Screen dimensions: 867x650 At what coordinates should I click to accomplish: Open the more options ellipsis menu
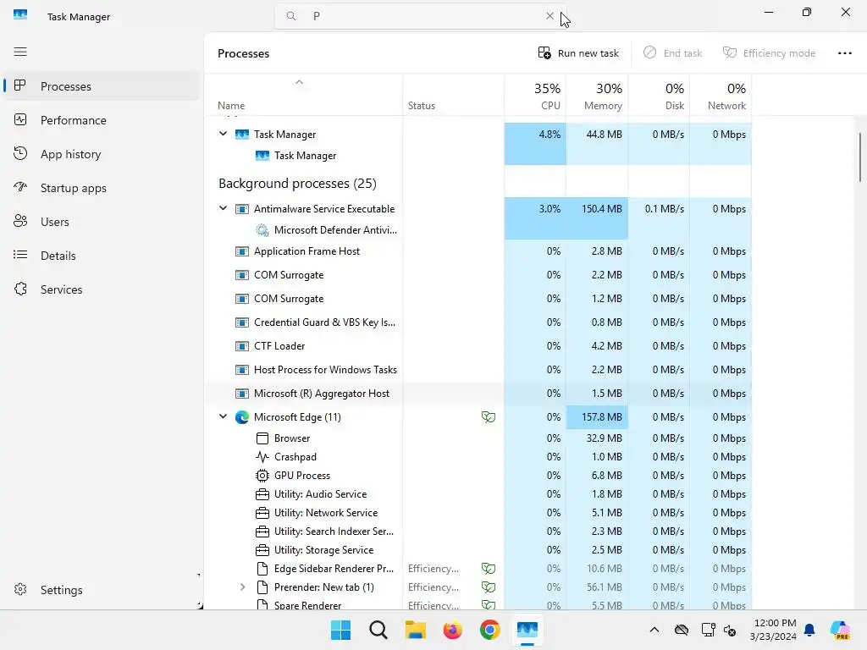coord(844,53)
